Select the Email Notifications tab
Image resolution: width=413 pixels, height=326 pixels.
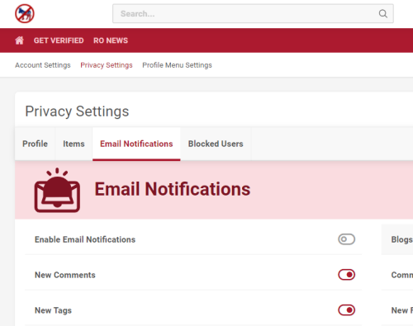(136, 144)
